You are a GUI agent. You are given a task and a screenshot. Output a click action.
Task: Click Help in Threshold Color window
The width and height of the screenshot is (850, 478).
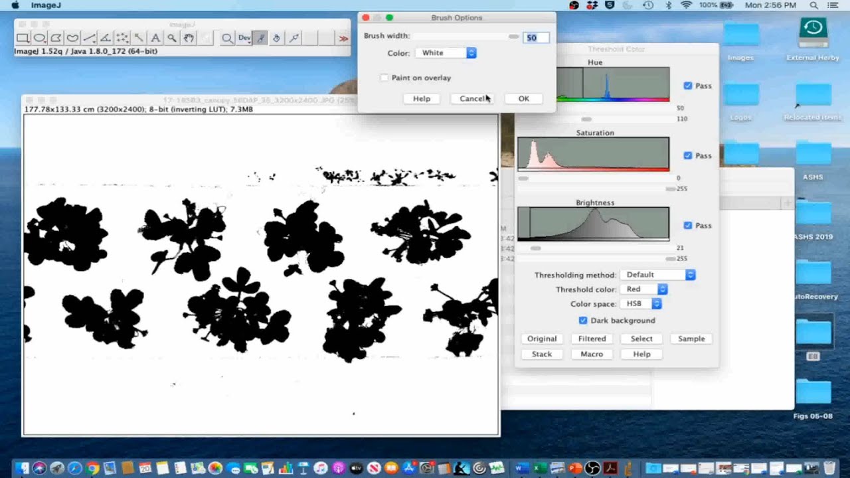641,355
